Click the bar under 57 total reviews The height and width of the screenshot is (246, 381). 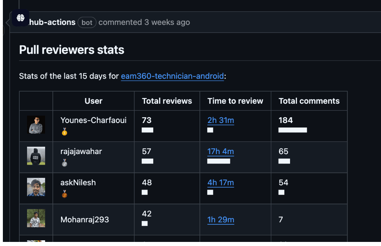coord(147,161)
